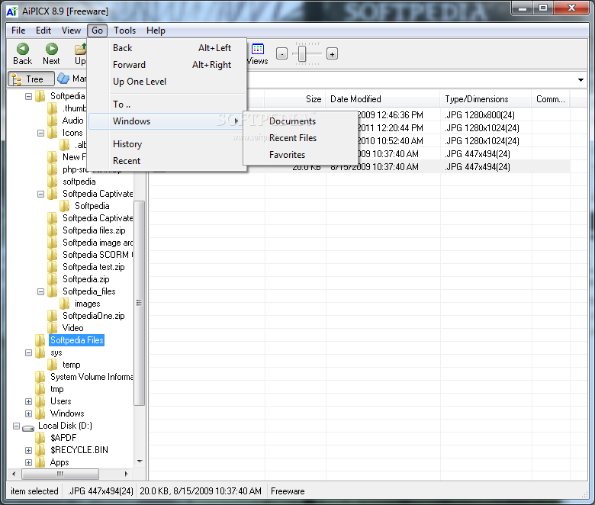The image size is (595, 505).
Task: Select the To .. menu entry
Action: point(167,105)
